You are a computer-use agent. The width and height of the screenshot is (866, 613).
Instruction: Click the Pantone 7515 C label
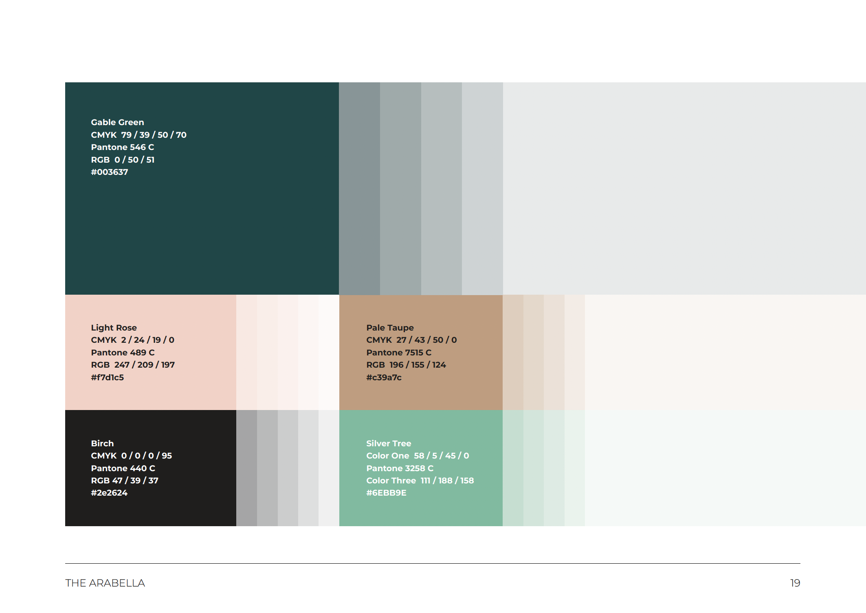click(x=399, y=353)
